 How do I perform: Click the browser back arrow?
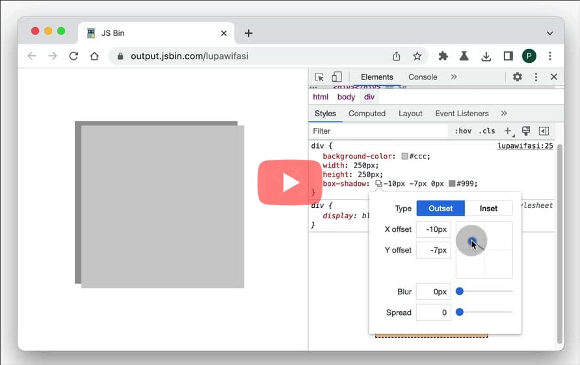(x=32, y=56)
